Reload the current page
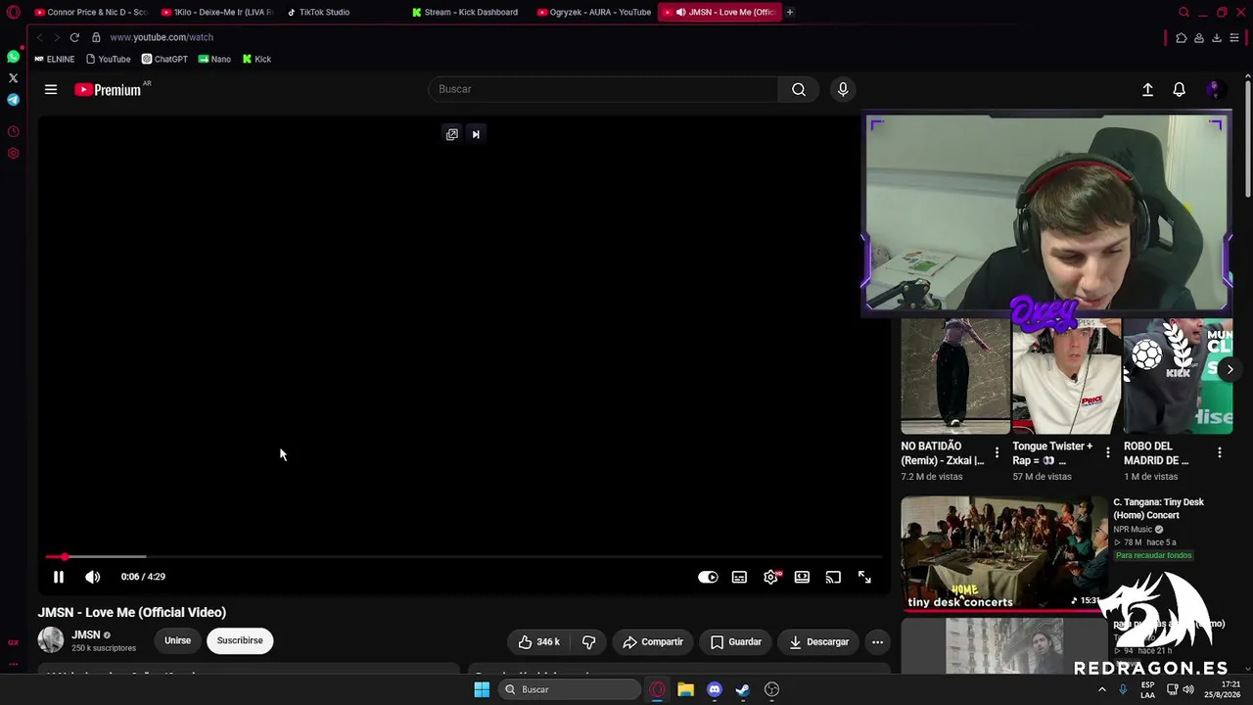This screenshot has height=705, width=1253. coord(74,37)
